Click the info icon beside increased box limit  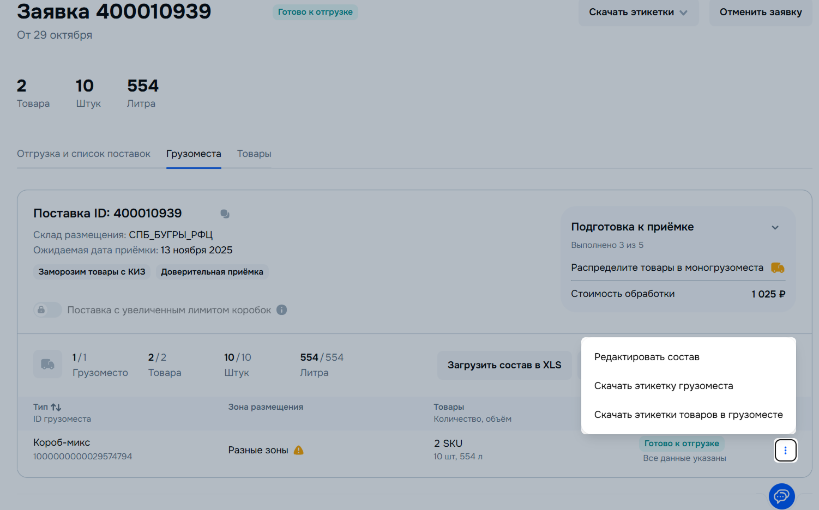(281, 310)
